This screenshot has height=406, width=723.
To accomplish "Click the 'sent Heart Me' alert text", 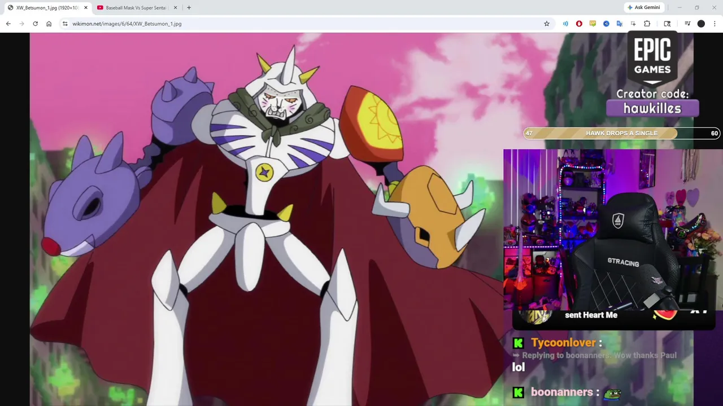I will (x=591, y=315).
